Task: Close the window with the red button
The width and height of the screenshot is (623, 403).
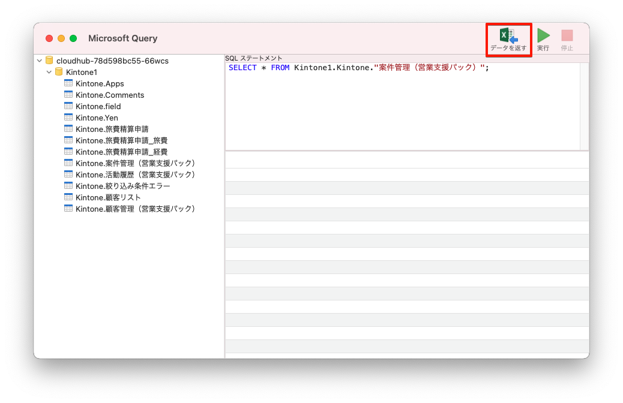Action: pos(49,38)
